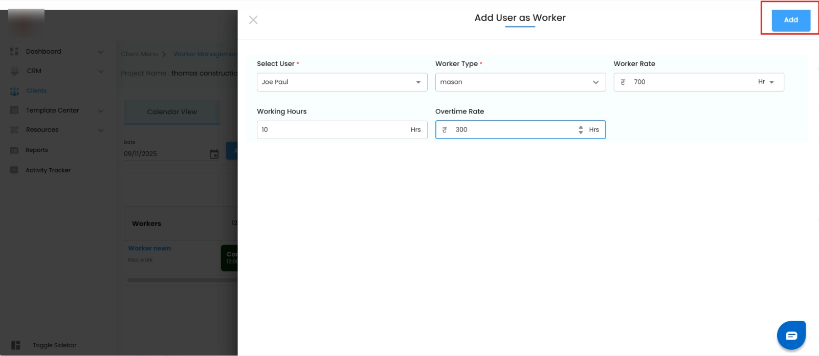Click the rupee symbol in Worker Rate
819x356 pixels.
tap(623, 82)
